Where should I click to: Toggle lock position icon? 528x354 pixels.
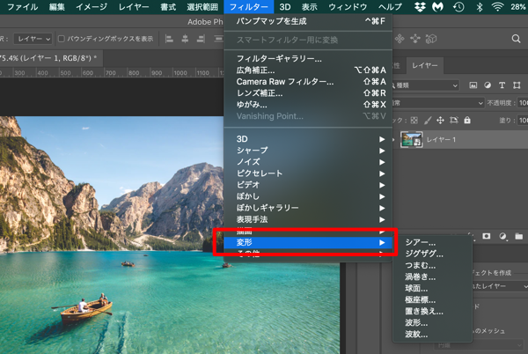[441, 121]
